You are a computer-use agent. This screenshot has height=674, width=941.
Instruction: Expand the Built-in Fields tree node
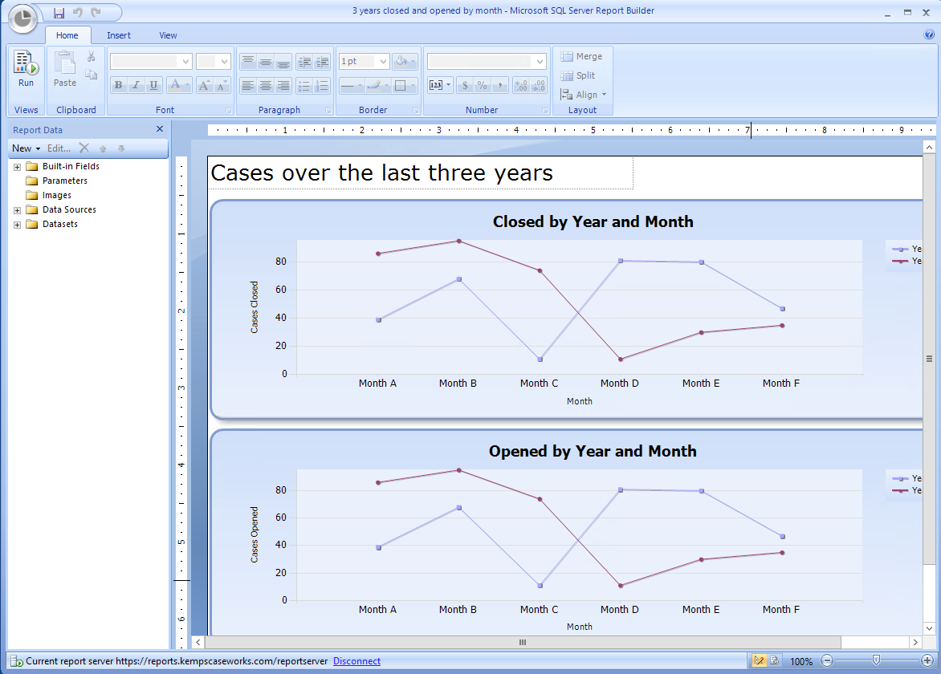17,167
